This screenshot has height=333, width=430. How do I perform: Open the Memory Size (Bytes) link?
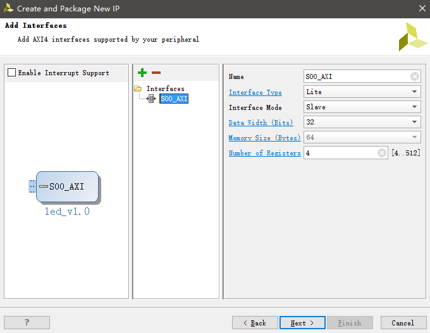click(264, 138)
